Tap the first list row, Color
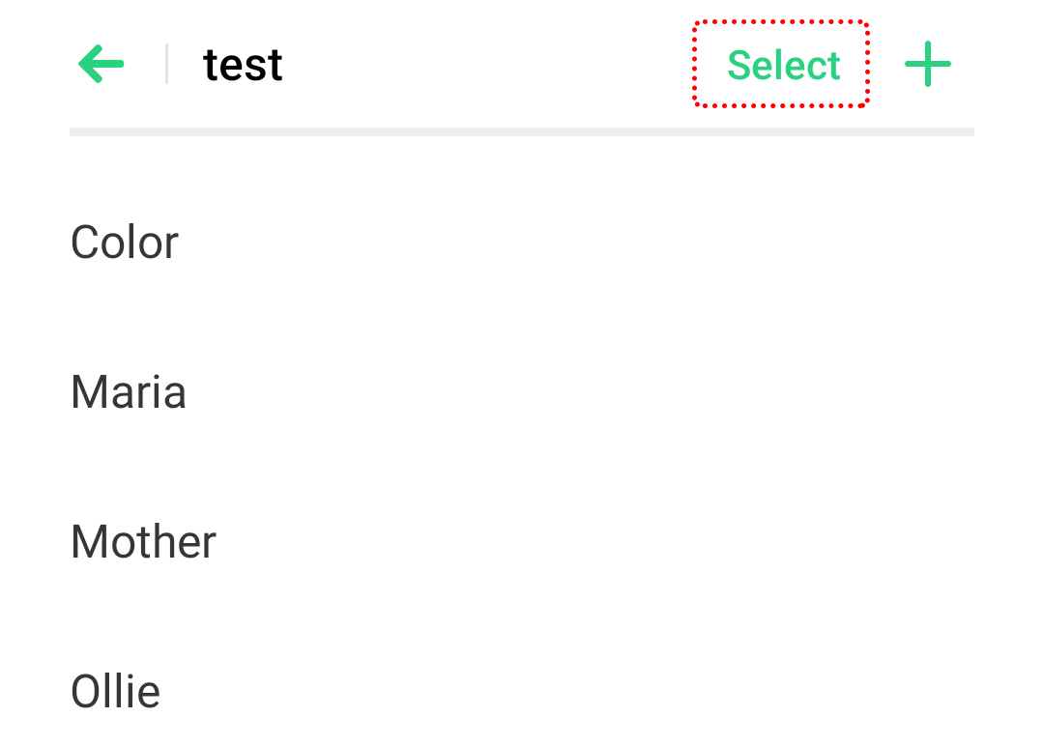 click(x=125, y=243)
